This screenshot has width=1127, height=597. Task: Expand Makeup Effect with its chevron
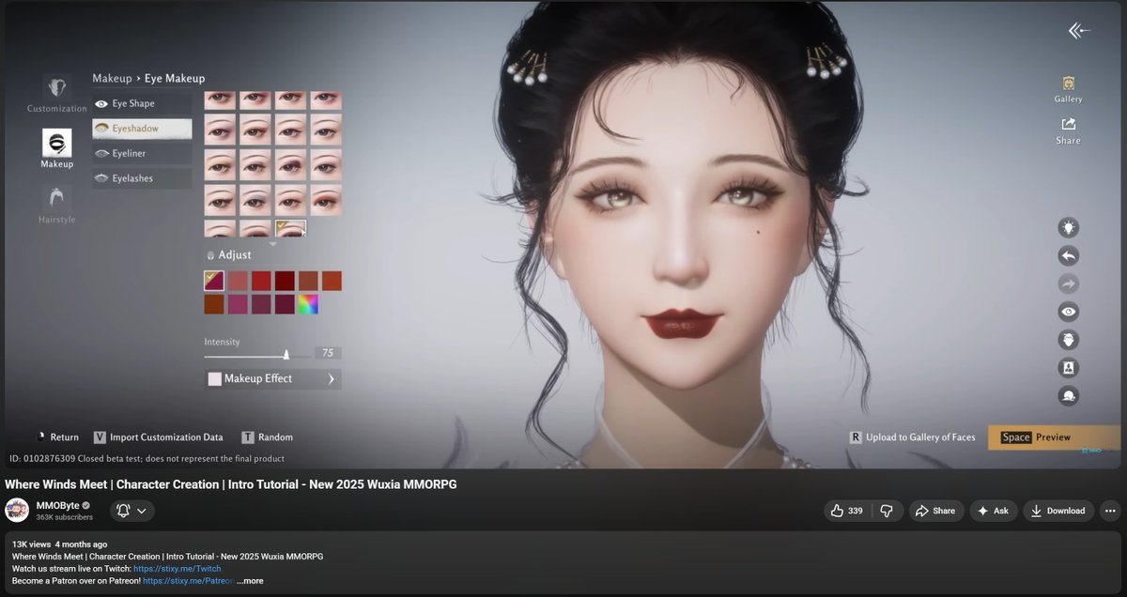click(x=331, y=379)
